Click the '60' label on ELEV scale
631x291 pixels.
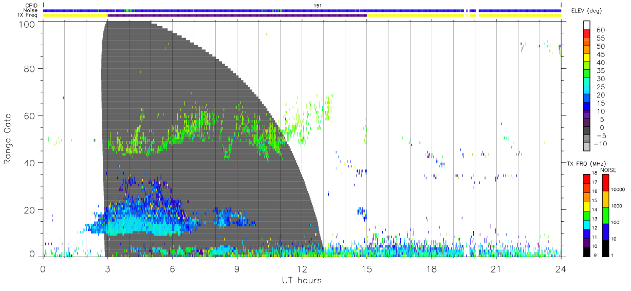click(600, 30)
